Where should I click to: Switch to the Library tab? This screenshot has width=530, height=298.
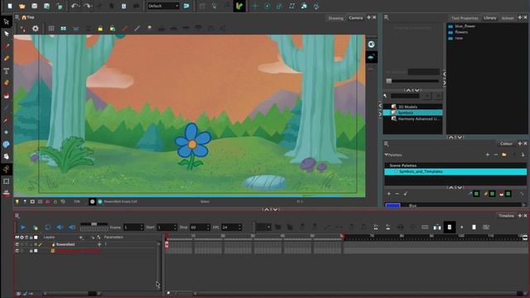pos(489,18)
